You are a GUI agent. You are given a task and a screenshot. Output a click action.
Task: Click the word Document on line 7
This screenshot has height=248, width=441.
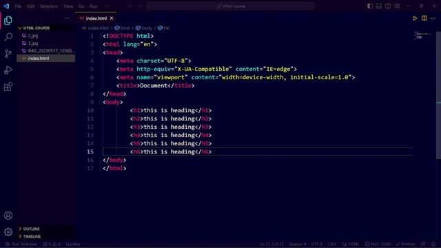[154, 85]
